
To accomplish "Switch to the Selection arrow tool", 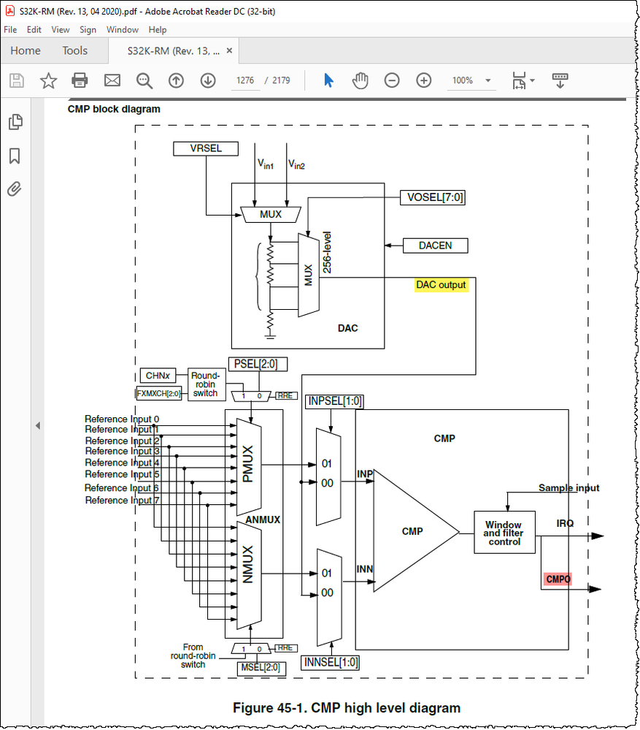I will (x=328, y=80).
